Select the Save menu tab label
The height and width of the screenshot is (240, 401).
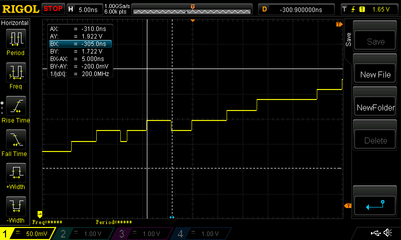[348, 39]
